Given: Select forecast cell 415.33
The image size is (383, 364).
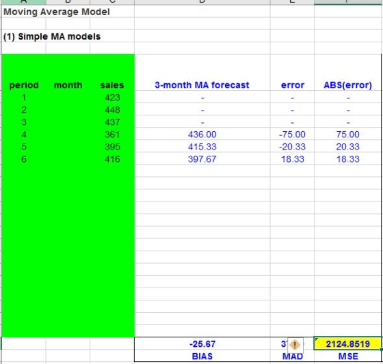Looking at the screenshot, I should [x=202, y=147].
